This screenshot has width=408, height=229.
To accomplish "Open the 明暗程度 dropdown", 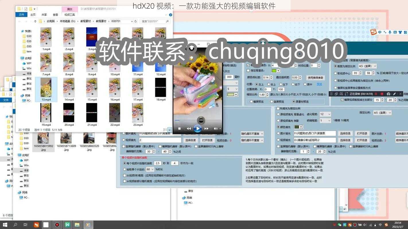I will pyautogui.click(x=325, y=121).
